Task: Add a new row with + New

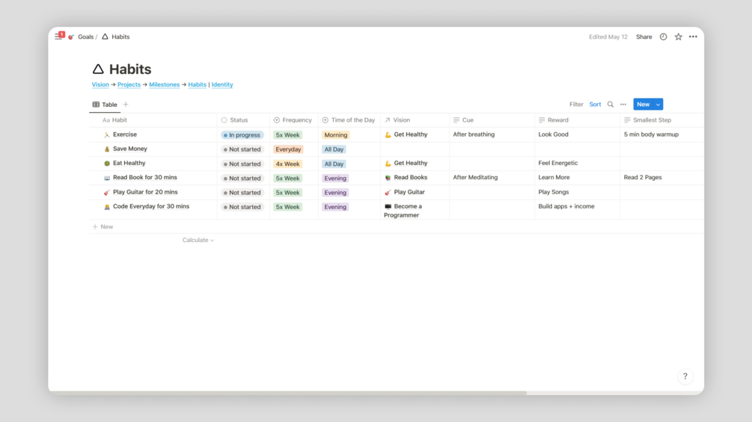Action: click(103, 227)
